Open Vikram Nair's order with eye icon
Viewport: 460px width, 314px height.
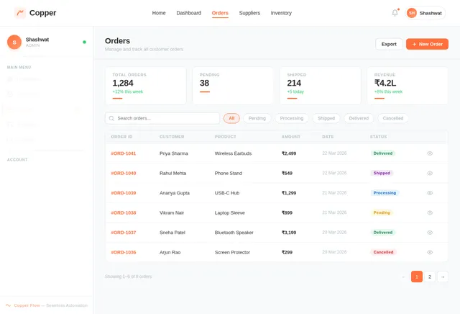point(430,212)
